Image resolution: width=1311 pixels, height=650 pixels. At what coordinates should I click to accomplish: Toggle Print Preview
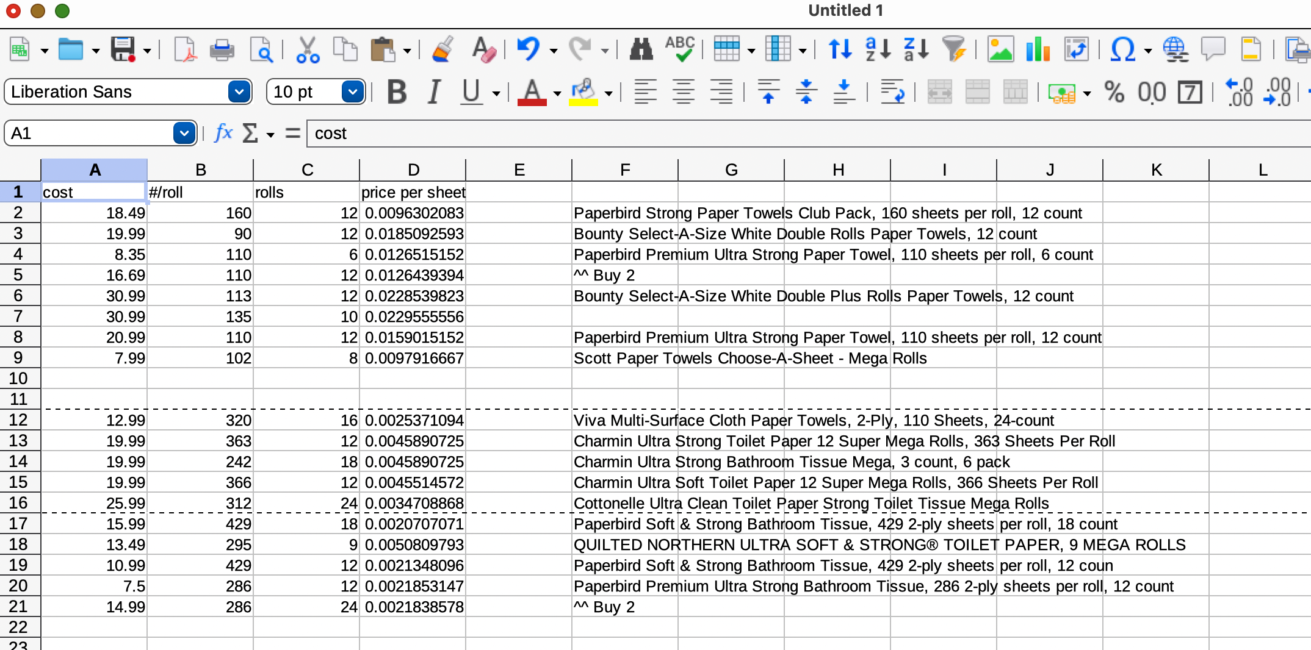click(x=261, y=49)
